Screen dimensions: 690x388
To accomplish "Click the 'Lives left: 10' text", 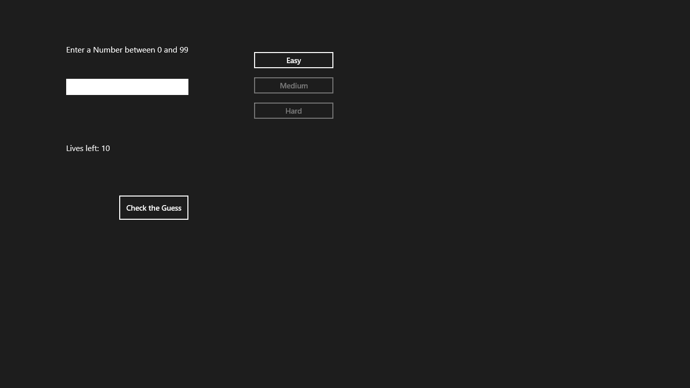I will coord(88,148).
